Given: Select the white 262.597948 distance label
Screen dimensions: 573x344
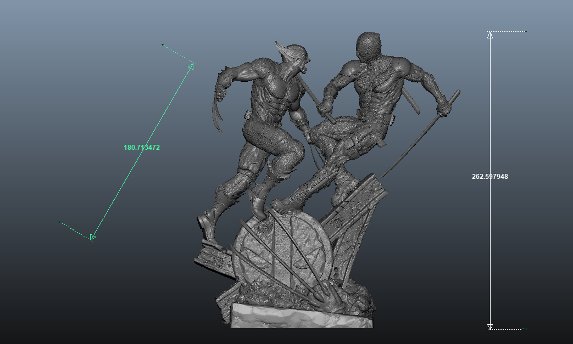Looking at the screenshot, I should 489,177.
